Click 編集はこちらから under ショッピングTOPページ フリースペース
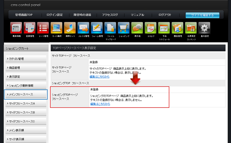Image resolution: width=231 pixels, height=143 pixels. 100,104
